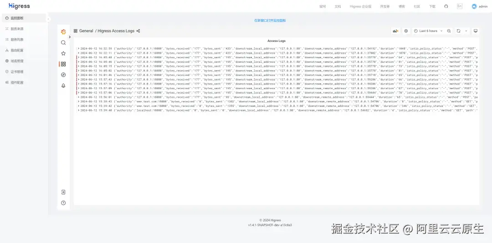The height and width of the screenshot is (243, 492).
Task: Switch language with the En icon
Action: tap(459, 6)
